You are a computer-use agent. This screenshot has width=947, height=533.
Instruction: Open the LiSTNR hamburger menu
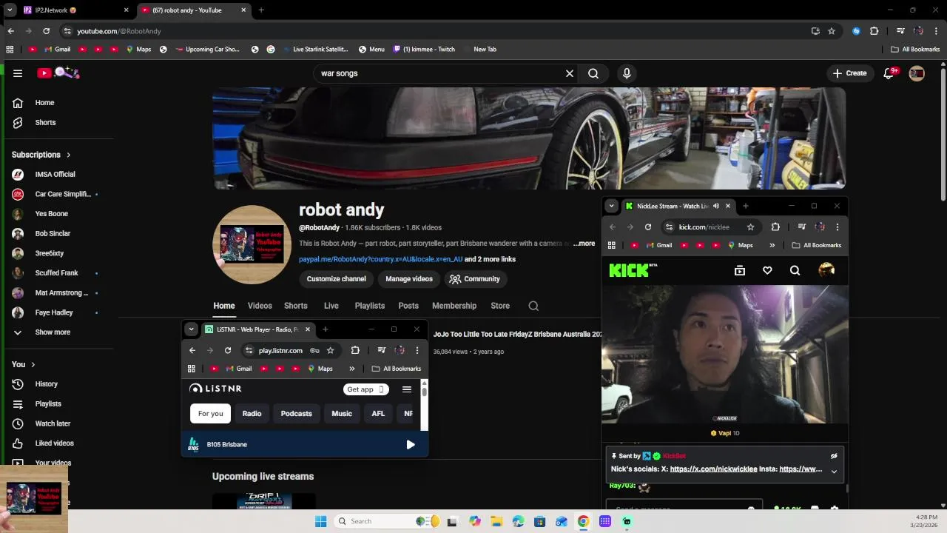[407, 389]
